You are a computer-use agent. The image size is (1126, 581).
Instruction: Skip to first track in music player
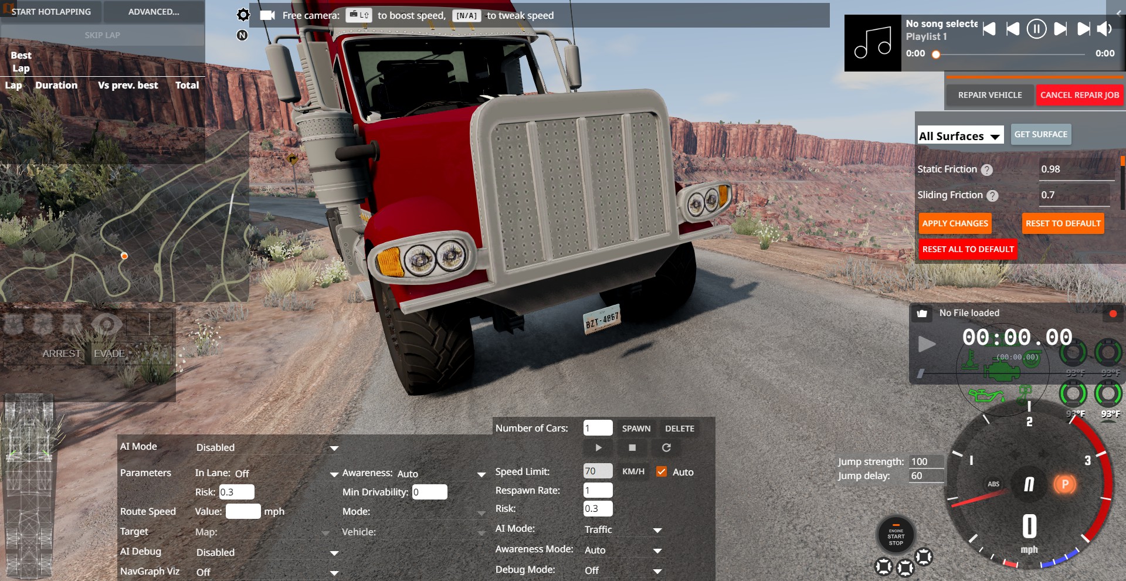989,29
